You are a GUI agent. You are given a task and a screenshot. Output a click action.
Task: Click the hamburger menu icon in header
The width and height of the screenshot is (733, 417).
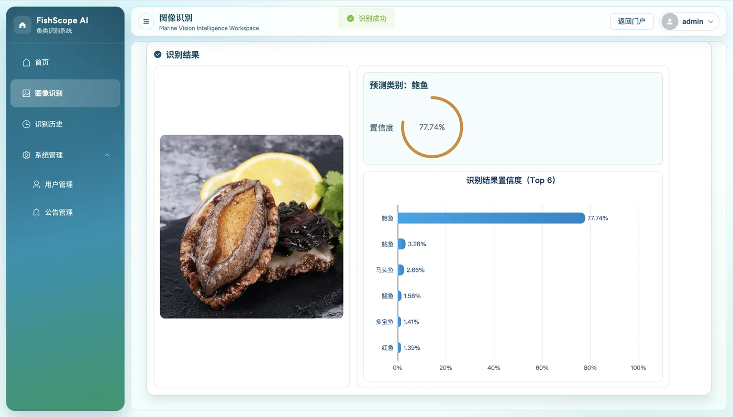(x=145, y=21)
